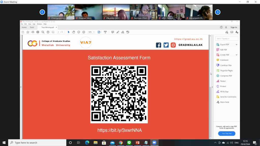
Task: Add bookmark with the star icon
Action: 28,32
